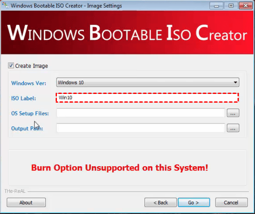
Task: Click the Output Path label
Action: (27, 128)
